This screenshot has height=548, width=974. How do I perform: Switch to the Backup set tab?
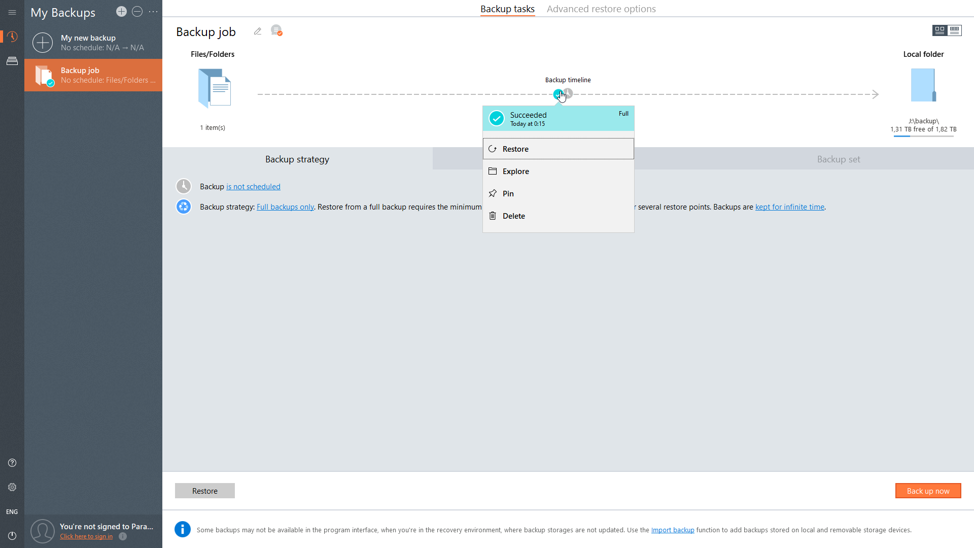838,159
